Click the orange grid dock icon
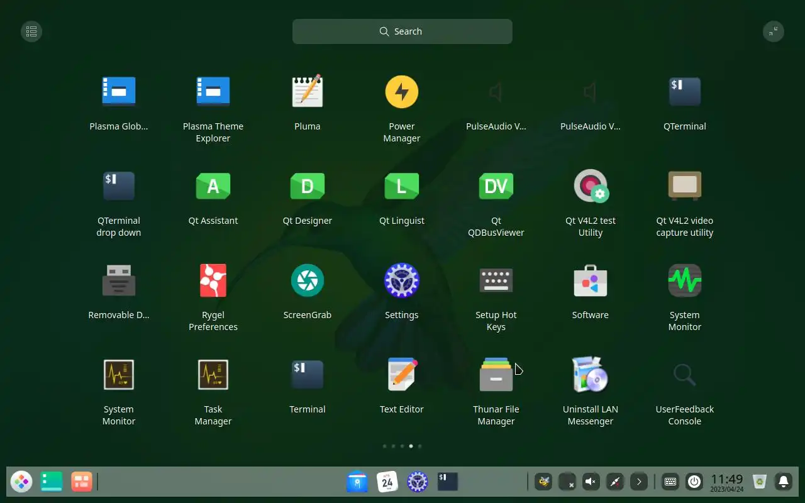 tap(82, 482)
